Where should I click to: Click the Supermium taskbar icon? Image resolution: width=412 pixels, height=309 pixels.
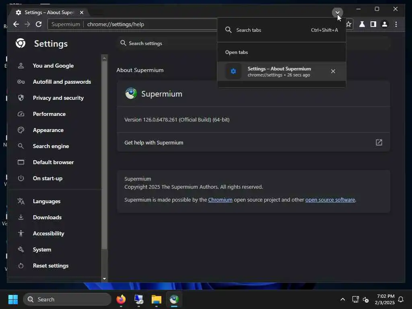point(174,299)
